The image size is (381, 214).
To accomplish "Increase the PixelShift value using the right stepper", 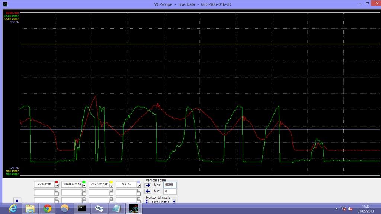I will tap(174, 202).
